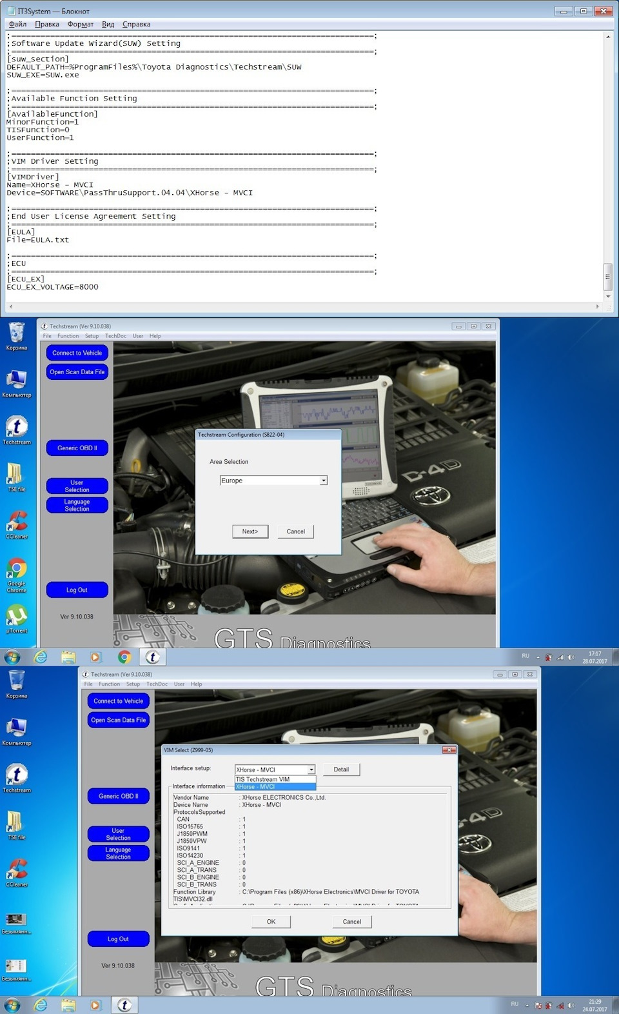Click Start button on taskbar showing 17:17
619x1014 pixels.
[12, 657]
